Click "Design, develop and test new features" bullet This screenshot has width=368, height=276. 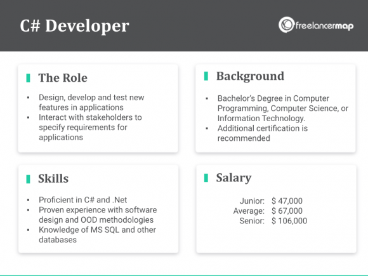tap(91, 102)
